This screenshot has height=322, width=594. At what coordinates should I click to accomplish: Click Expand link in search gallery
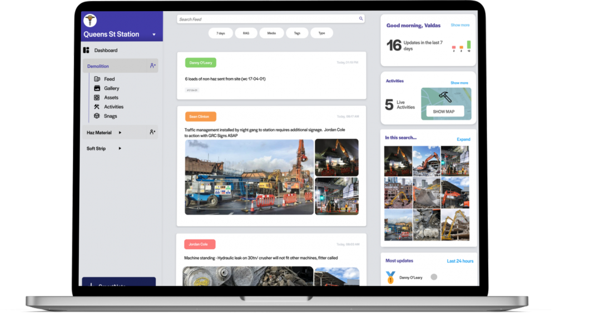click(x=463, y=139)
